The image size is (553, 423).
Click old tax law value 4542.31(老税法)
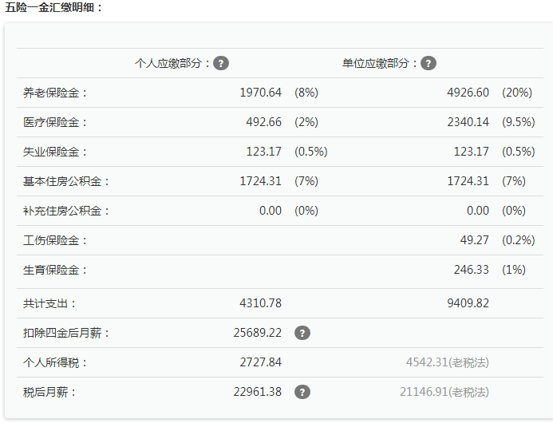(x=447, y=362)
